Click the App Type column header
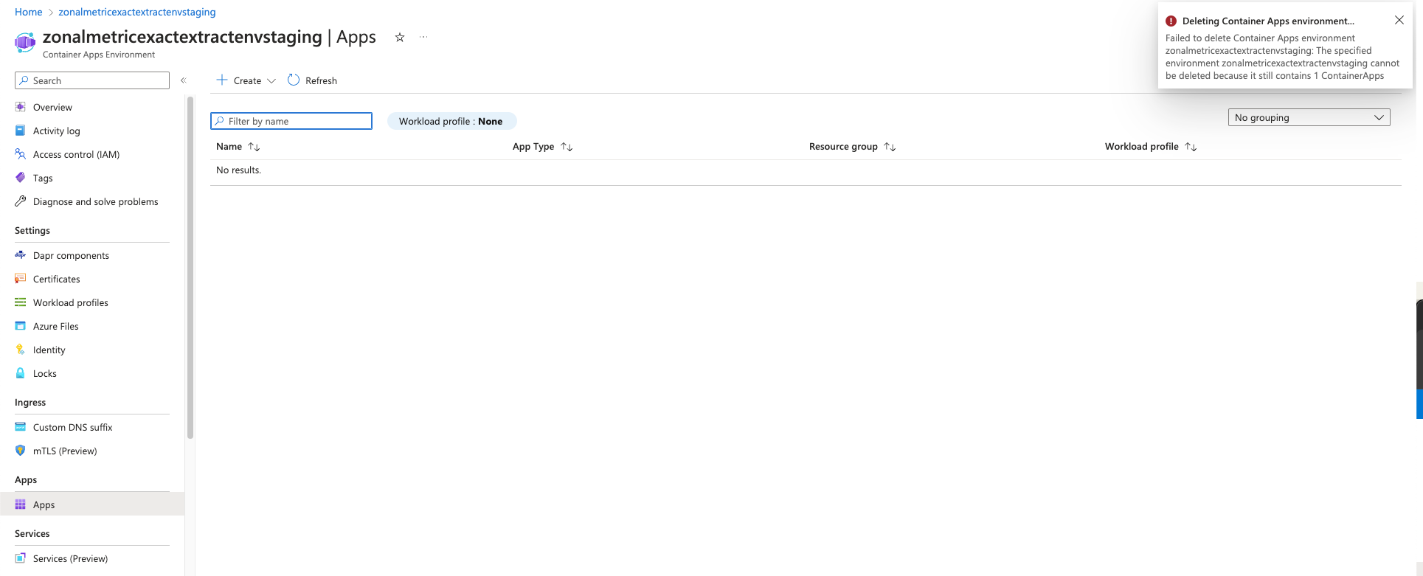The width and height of the screenshot is (1423, 576). (x=533, y=147)
